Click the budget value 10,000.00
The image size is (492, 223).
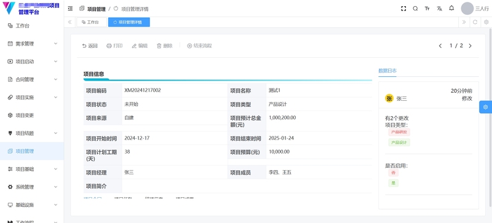[279, 152]
